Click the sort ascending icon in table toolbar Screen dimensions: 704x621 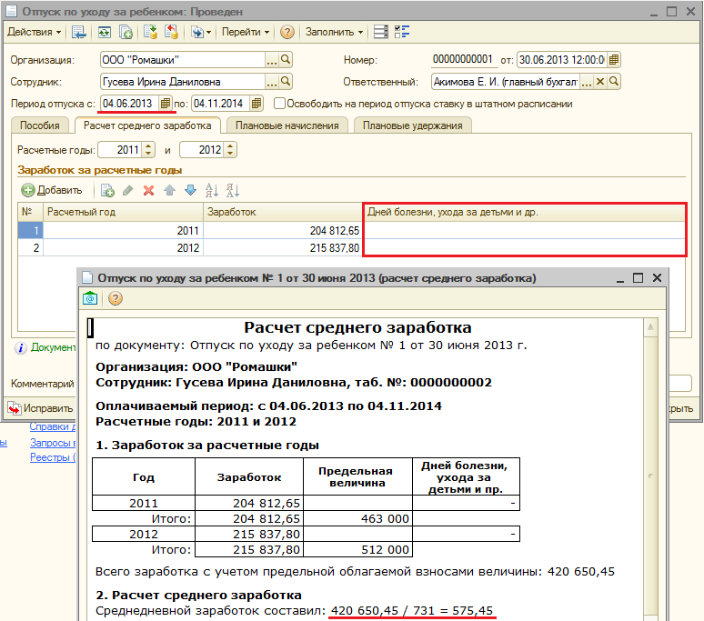point(212,190)
